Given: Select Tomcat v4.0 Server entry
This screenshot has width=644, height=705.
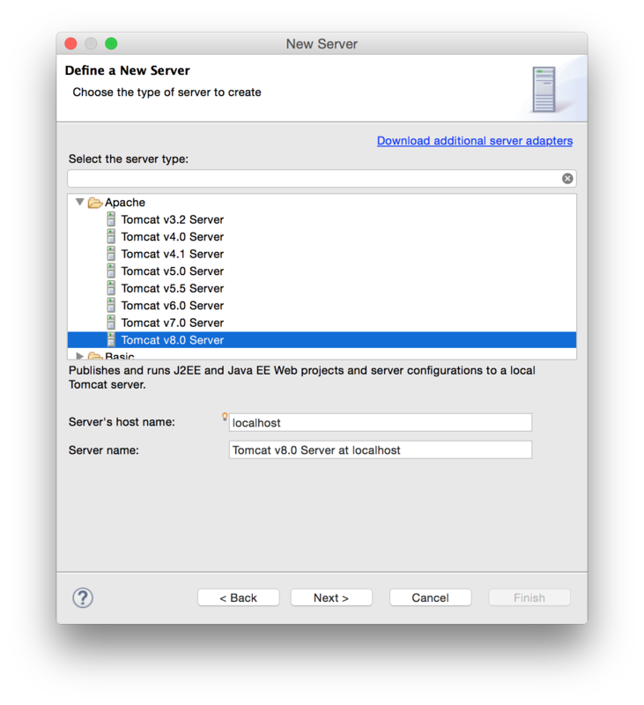Looking at the screenshot, I should pyautogui.click(x=172, y=236).
